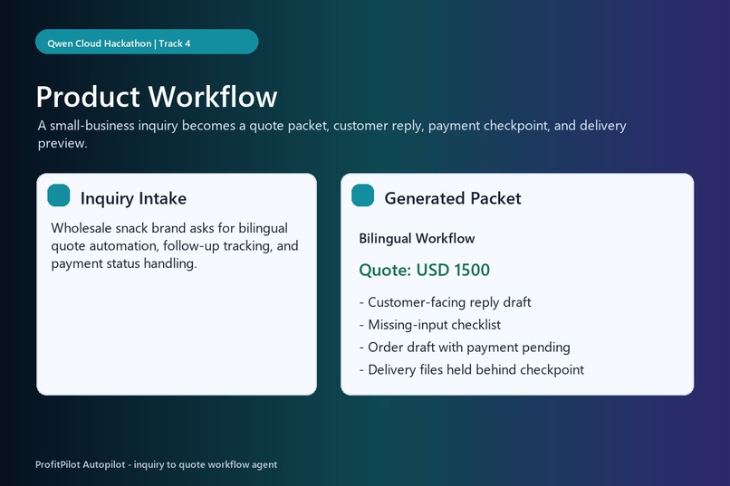Click the teal square icon beside Inquiry Intake
730x486 pixels.
pyautogui.click(x=59, y=195)
